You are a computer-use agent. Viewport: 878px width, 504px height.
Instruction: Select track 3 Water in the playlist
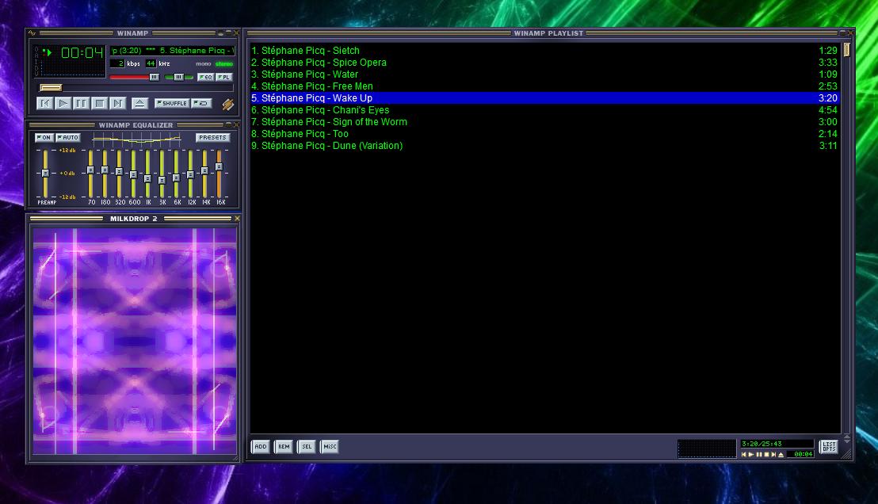(544, 74)
